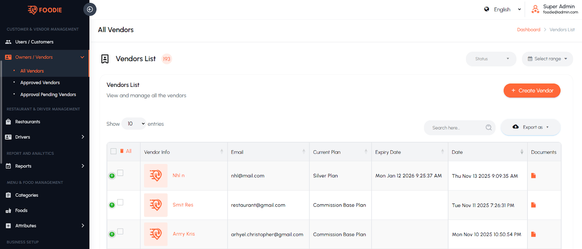Click the globe language icon

click(x=487, y=9)
